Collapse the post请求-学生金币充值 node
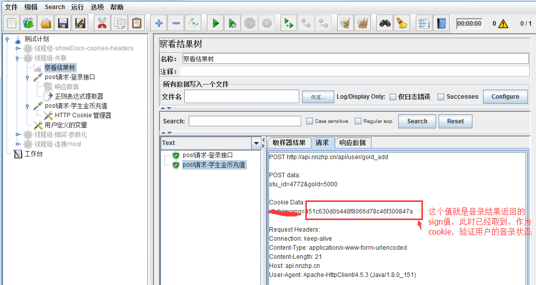 27,106
